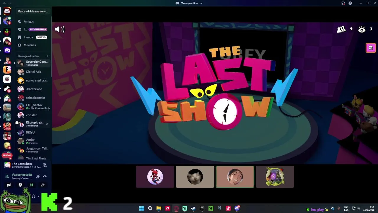Viewport: 378px width, 213px height.
Task: Open the pink shop icon in activity
Action: [371, 48]
